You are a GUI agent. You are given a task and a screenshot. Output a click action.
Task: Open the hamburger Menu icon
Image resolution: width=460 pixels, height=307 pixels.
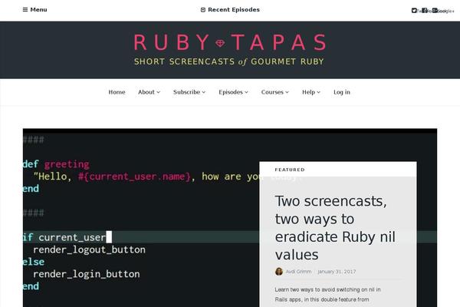25,10
